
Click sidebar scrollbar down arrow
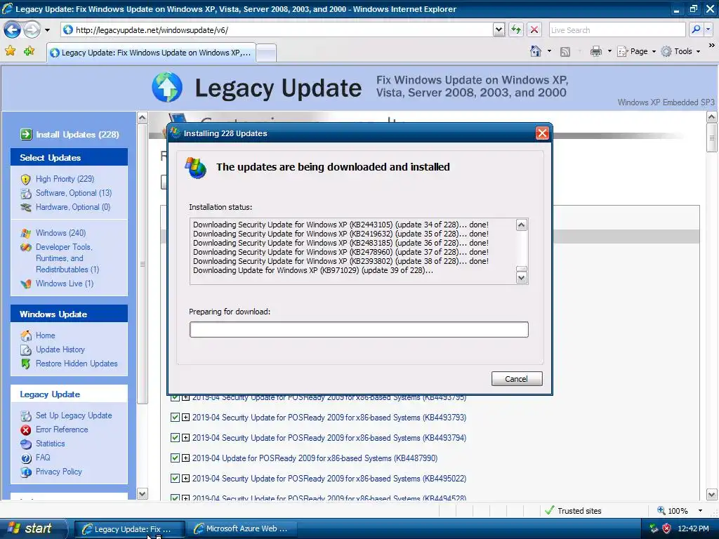[143, 494]
